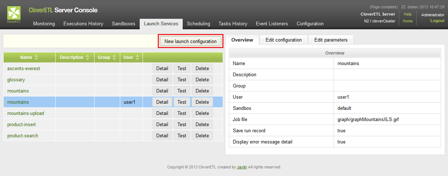Screen dimensions: 448x176
Task: Open the Monitoring tab
Action: [x=44, y=24]
